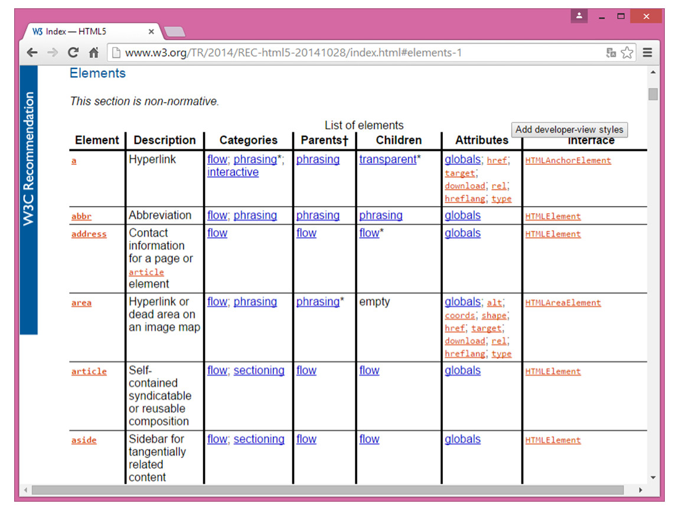Click the href attribute in the 'a' row
The image size is (679, 510).
497,161
